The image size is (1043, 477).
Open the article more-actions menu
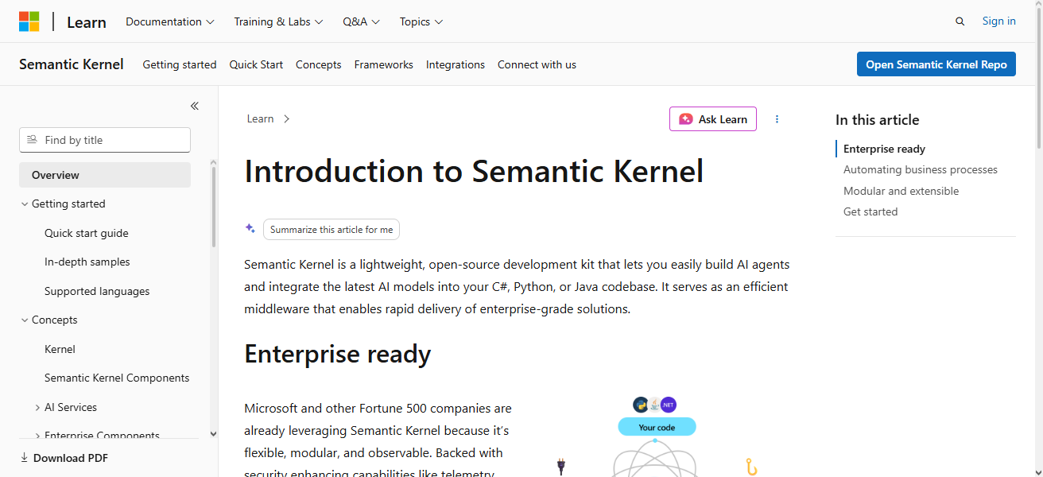777,119
